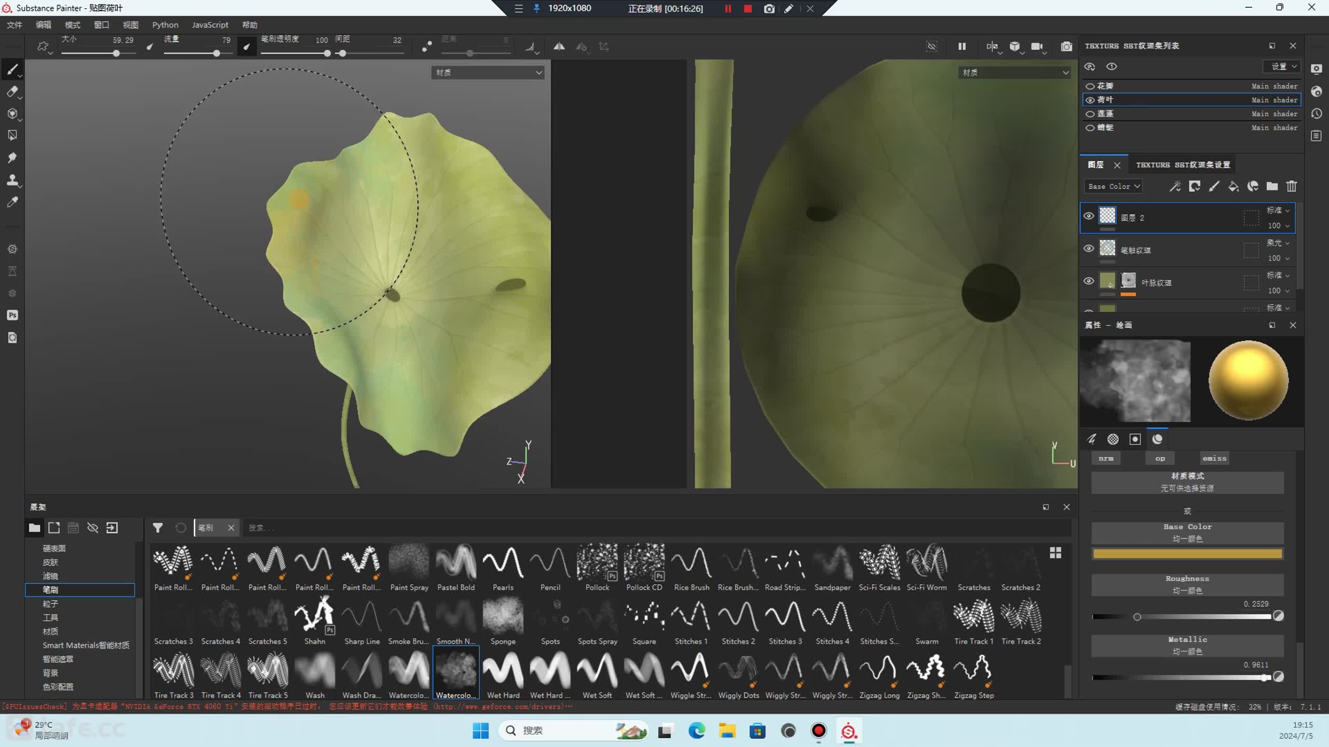Open opacity dropdown of 图层 2
The height and width of the screenshot is (747, 1329).
pyautogui.click(x=1279, y=226)
